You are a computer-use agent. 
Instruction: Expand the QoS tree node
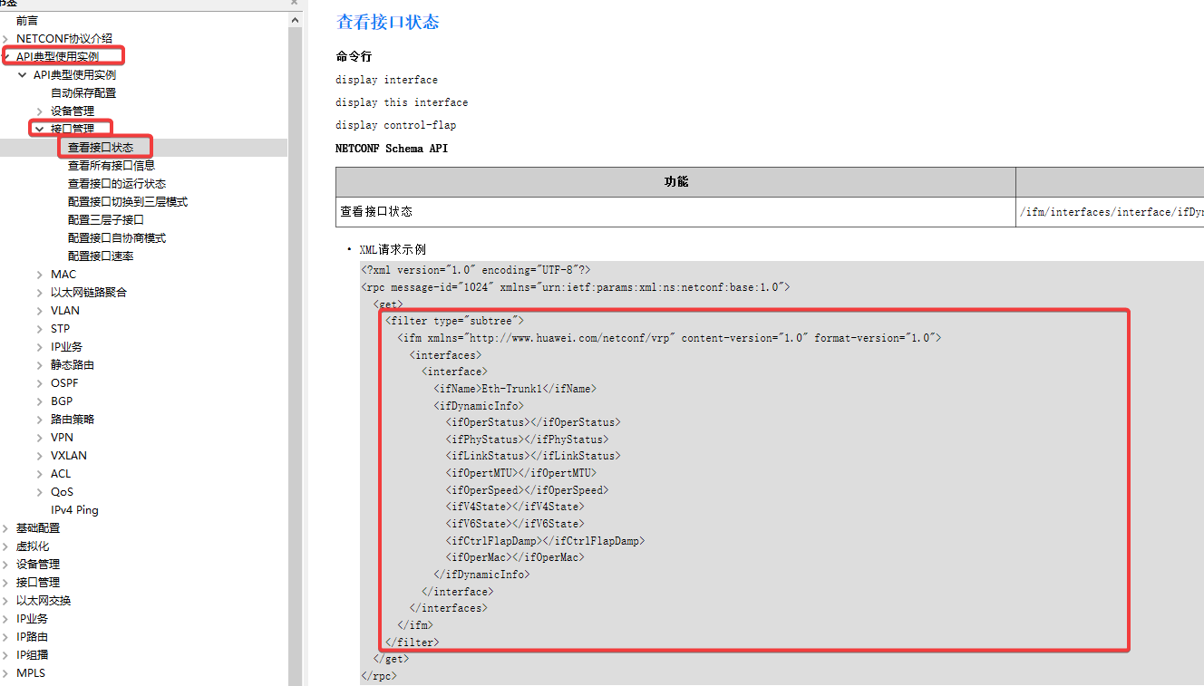pyautogui.click(x=40, y=492)
